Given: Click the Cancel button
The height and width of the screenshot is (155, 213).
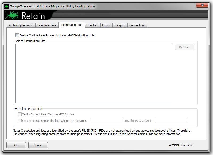Looking at the screenshot, I should [38, 145].
